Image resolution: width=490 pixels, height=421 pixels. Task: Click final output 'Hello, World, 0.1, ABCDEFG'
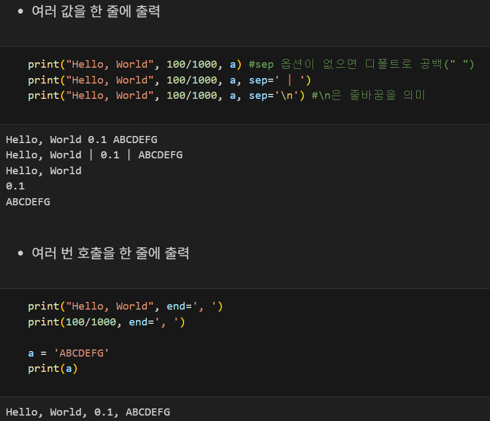pyautogui.click(x=88, y=412)
